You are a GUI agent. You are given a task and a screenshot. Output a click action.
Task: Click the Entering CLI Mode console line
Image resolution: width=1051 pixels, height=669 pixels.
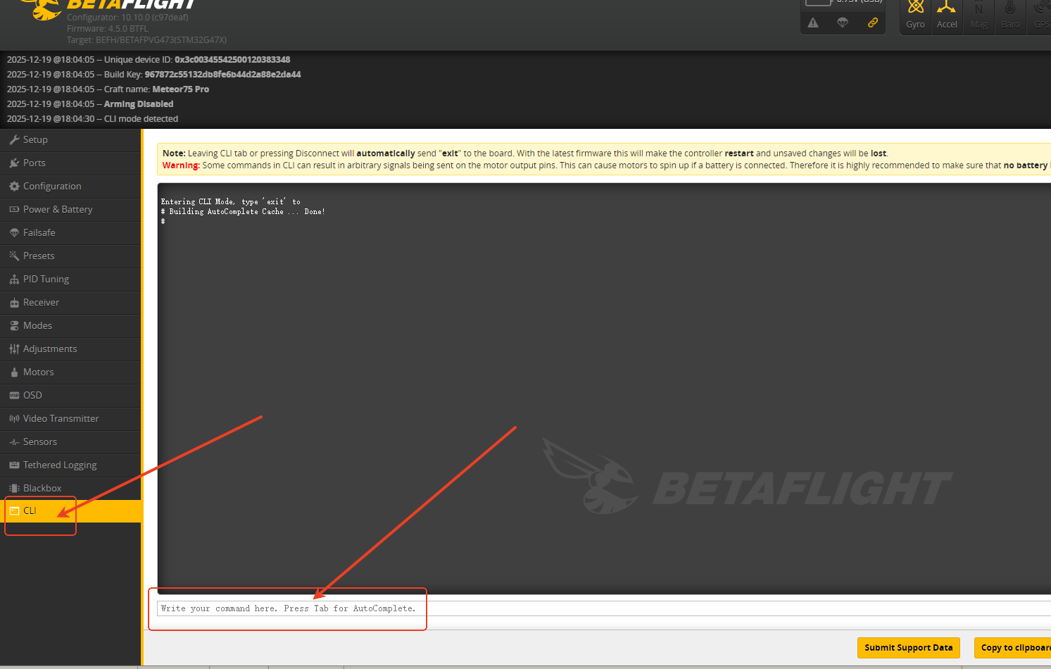pos(230,201)
